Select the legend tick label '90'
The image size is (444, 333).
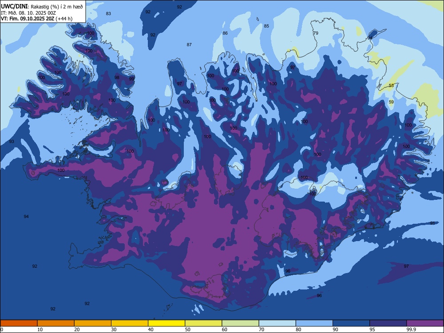coord(336,329)
